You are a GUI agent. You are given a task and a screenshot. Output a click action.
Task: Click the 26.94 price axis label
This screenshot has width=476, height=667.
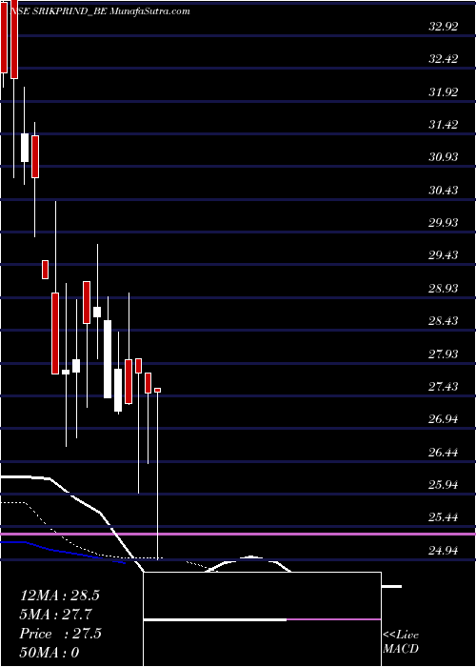click(x=443, y=420)
